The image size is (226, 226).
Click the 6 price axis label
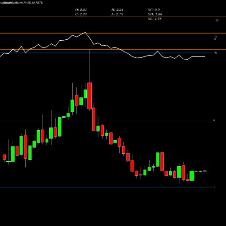pos(214,120)
